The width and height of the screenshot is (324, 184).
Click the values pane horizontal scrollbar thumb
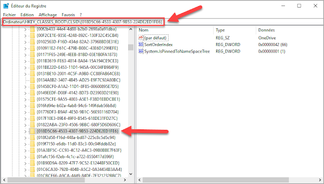[216, 180]
